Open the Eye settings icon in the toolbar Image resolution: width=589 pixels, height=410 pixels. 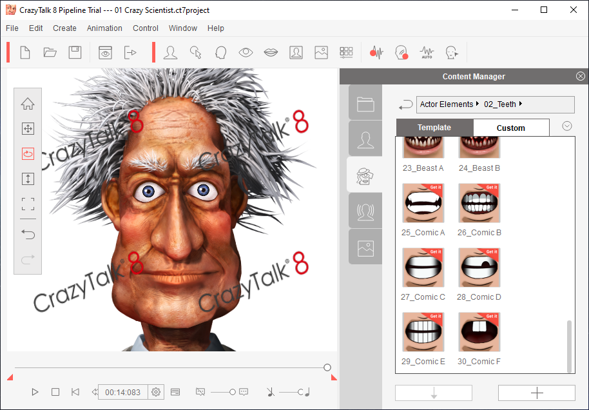point(246,52)
